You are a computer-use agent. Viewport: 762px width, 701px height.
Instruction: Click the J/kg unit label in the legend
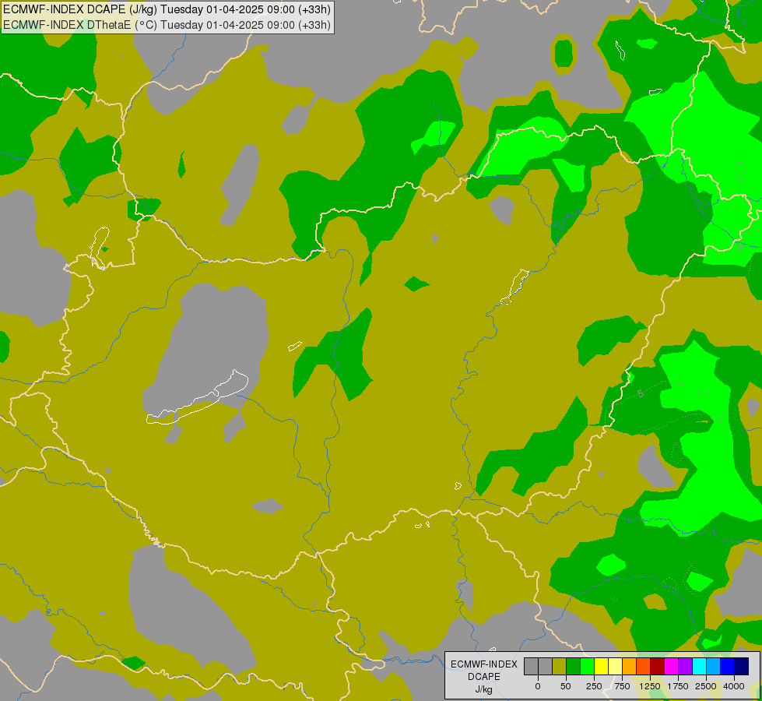pos(483,690)
